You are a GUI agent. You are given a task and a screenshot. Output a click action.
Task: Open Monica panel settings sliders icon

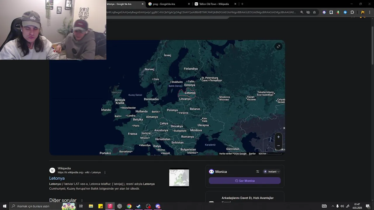(258, 171)
